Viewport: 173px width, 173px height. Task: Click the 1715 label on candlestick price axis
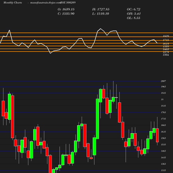point(163,119)
